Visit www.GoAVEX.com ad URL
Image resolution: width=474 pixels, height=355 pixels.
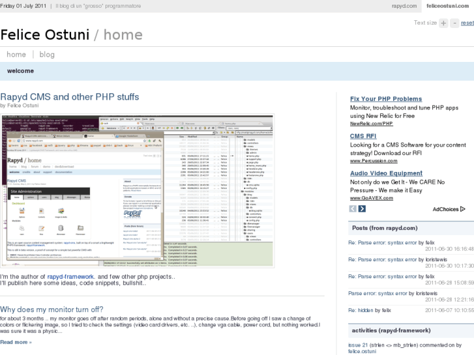click(372, 198)
